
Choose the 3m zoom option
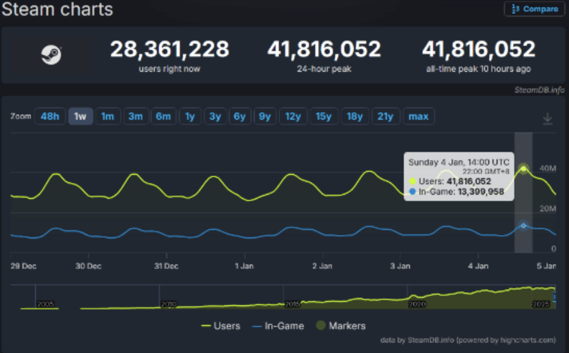pos(135,116)
